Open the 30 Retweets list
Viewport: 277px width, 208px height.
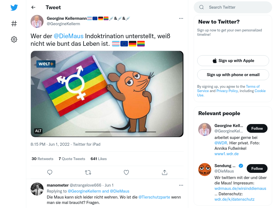[x=42, y=159]
